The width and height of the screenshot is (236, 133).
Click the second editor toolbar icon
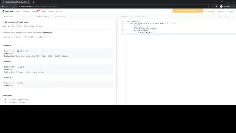pos(220,17)
